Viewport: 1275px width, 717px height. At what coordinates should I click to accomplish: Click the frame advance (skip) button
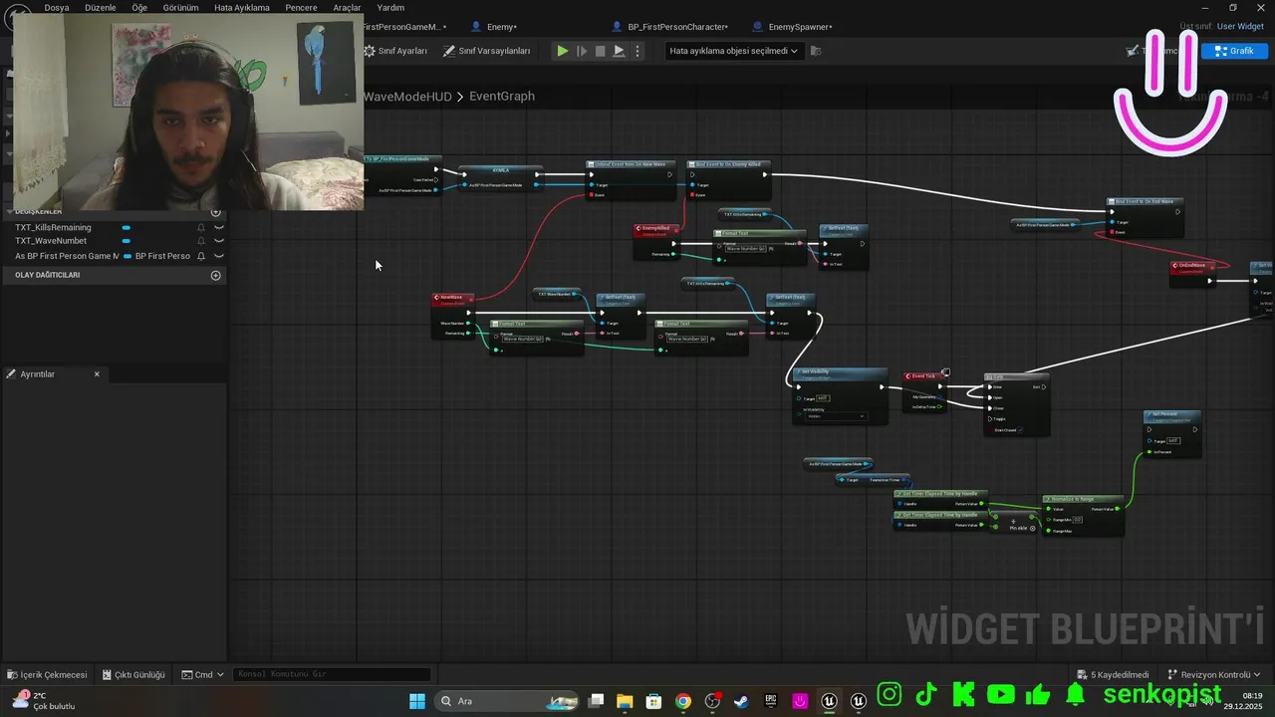[582, 51]
